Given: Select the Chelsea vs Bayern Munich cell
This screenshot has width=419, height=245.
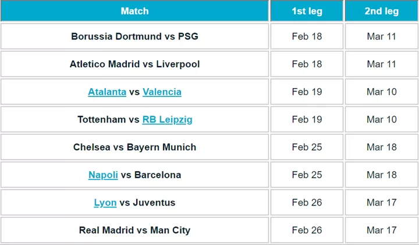Looking at the screenshot, I should click(x=134, y=147).
